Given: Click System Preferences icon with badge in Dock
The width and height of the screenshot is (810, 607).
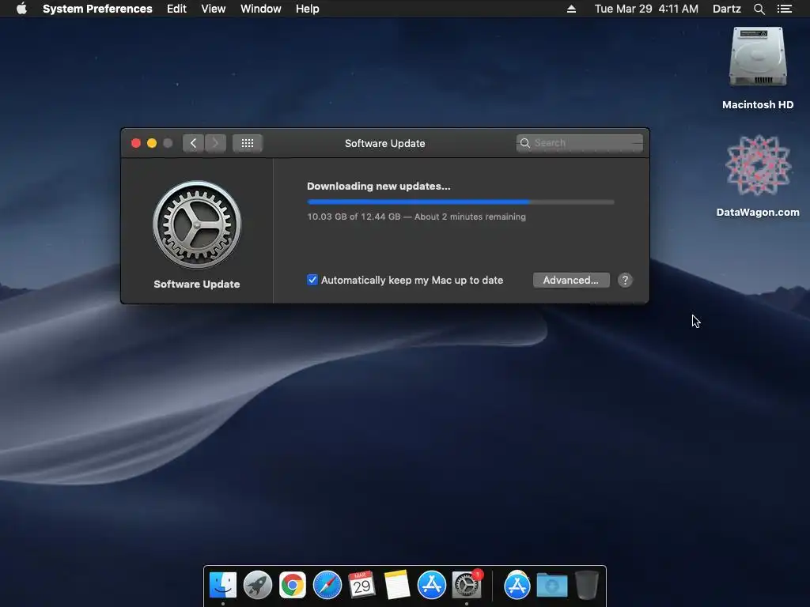Looking at the screenshot, I should 467,586.
